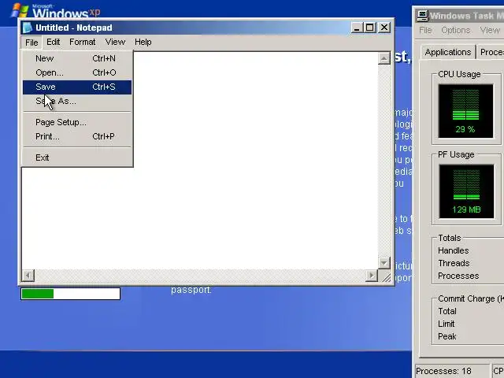Choose Page Setup... from the File menu
The height and width of the screenshot is (378, 504).
click(77, 123)
